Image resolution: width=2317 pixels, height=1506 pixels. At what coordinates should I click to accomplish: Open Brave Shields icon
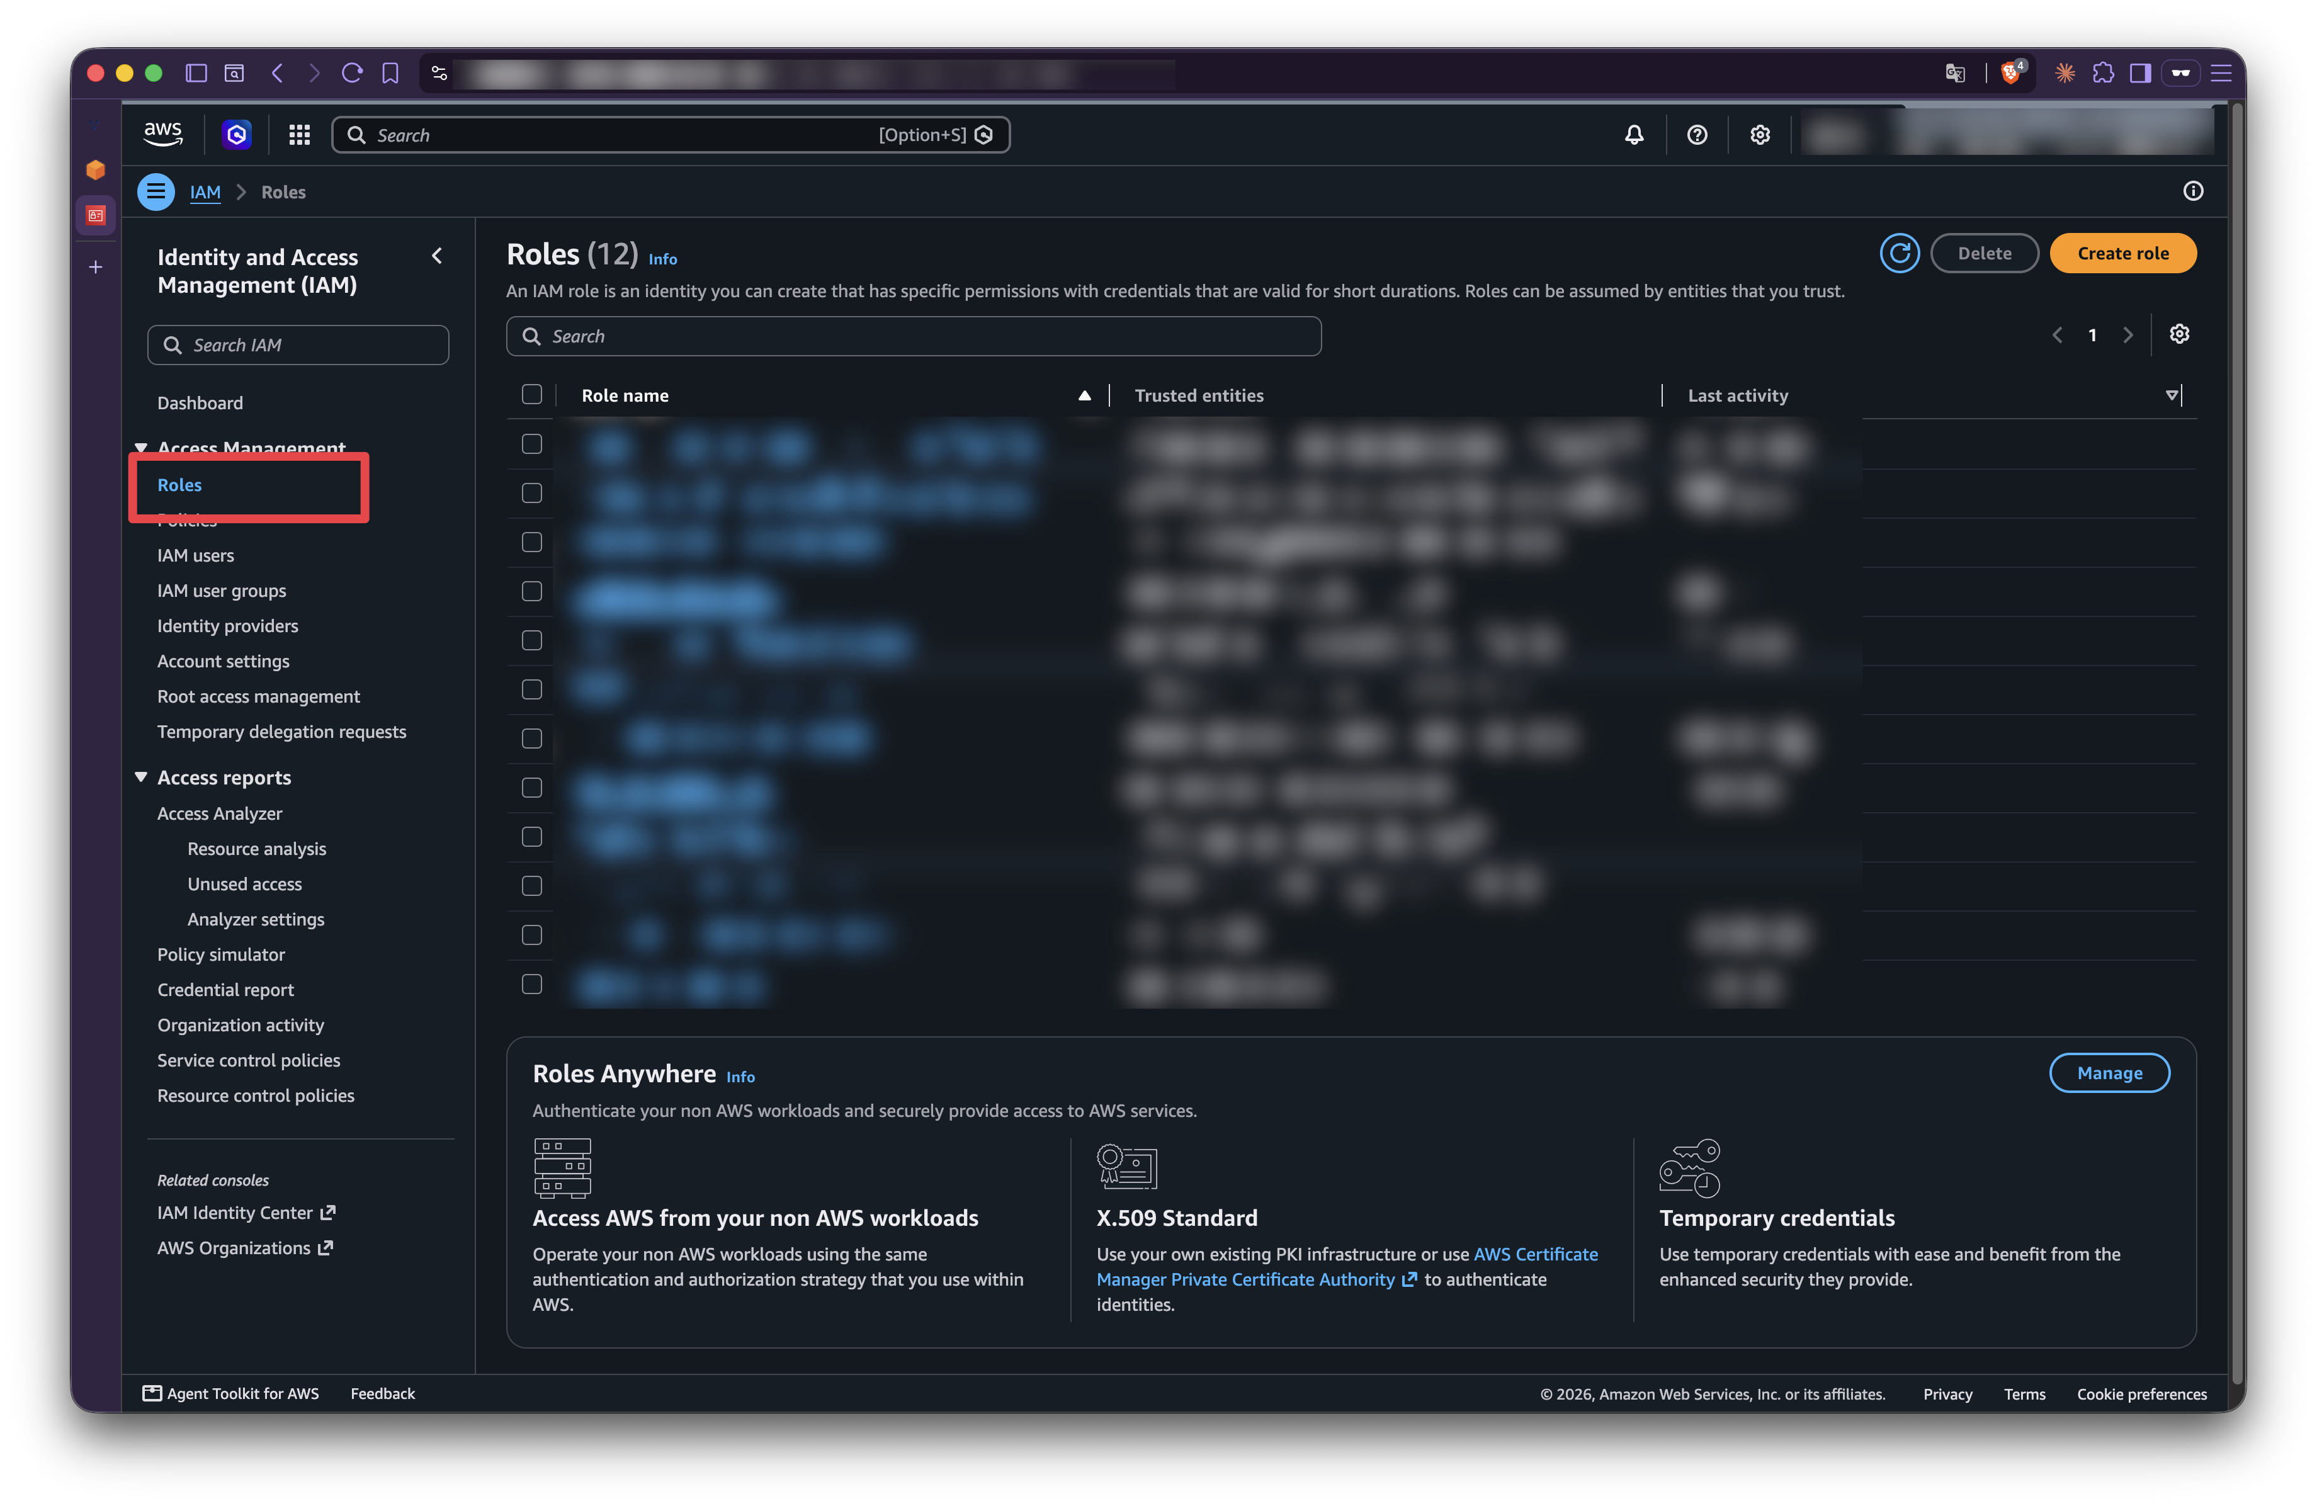pyautogui.click(x=2011, y=73)
